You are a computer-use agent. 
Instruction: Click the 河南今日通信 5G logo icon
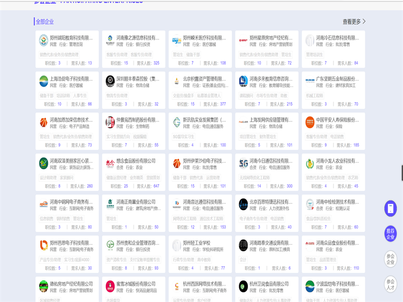click(x=243, y=163)
